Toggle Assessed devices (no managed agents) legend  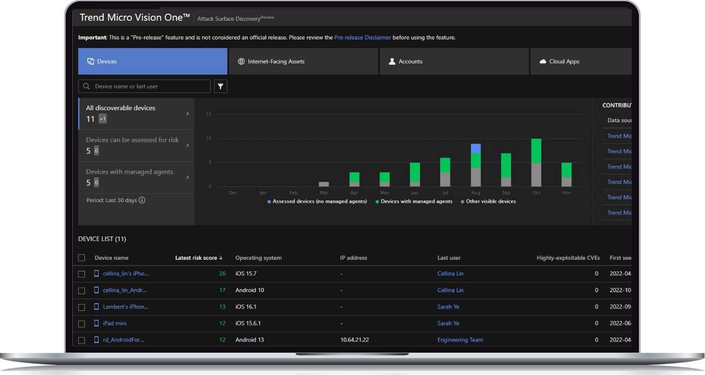click(x=317, y=201)
